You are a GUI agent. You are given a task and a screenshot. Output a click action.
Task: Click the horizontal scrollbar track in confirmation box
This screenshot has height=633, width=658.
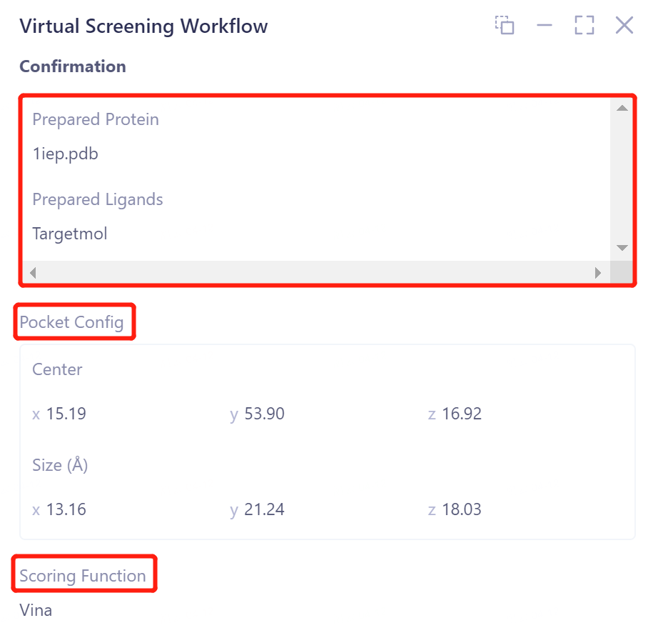click(315, 273)
